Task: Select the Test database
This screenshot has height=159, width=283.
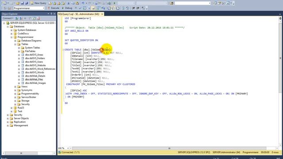Action: (x=19, y=111)
